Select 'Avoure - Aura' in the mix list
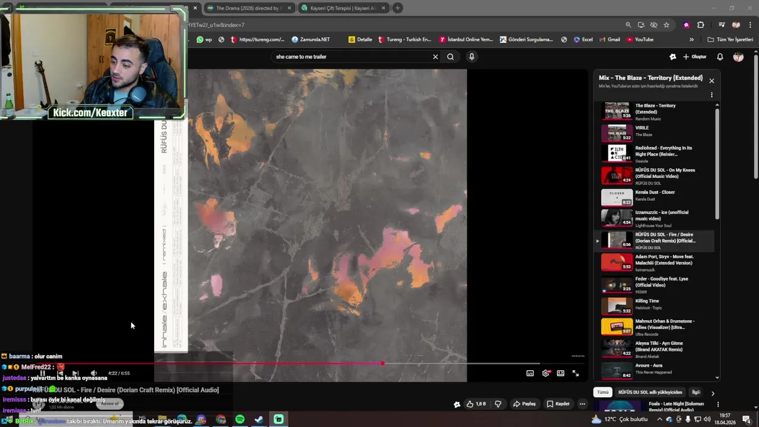This screenshot has height=427, width=759. [656, 371]
